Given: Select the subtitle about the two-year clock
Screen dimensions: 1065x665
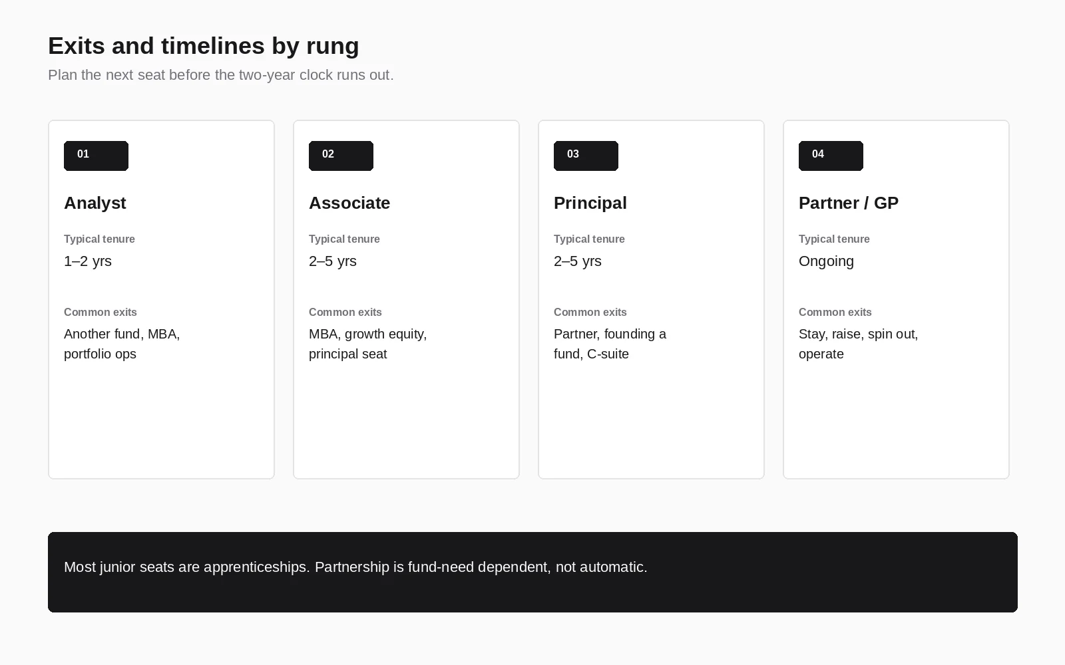Looking at the screenshot, I should point(221,75).
